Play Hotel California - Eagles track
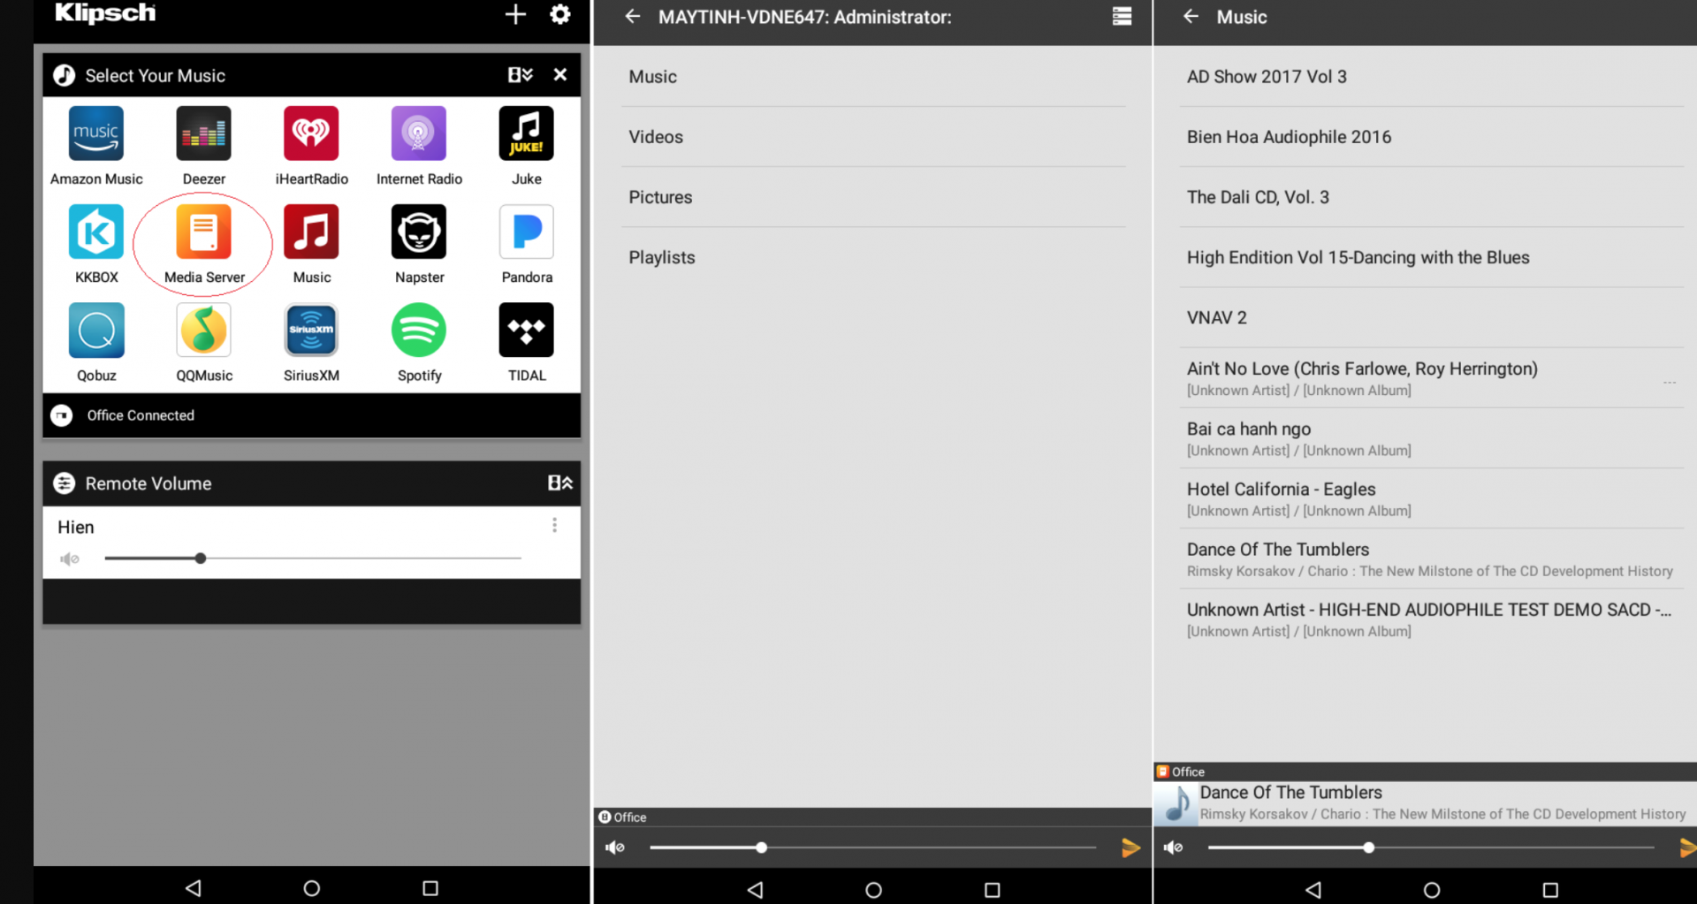This screenshot has width=1697, height=904. pos(1432,498)
